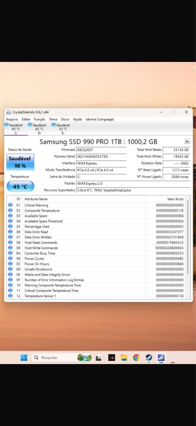The height and width of the screenshot is (426, 196).
Task: Open the Idioma (Language) menu
Action: 99,119
